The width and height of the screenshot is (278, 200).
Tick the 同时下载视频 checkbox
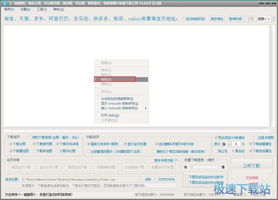tap(30, 137)
